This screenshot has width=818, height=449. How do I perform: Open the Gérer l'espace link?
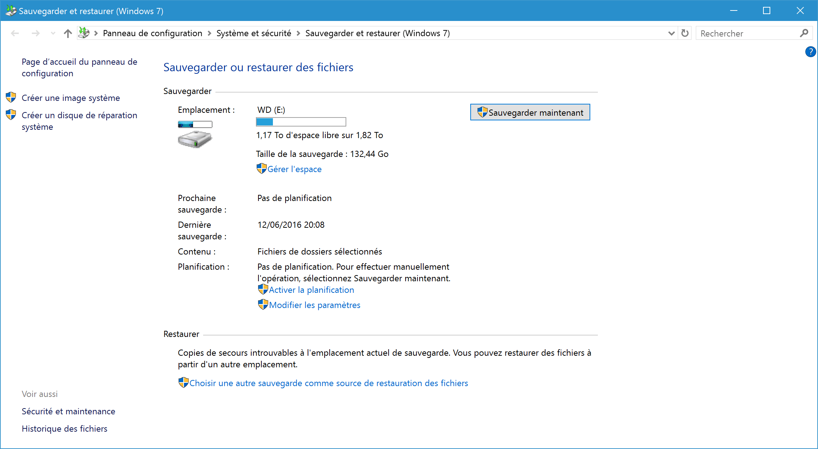point(294,169)
